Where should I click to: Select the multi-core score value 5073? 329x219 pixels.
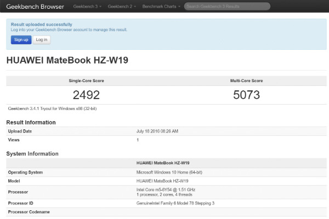click(247, 95)
